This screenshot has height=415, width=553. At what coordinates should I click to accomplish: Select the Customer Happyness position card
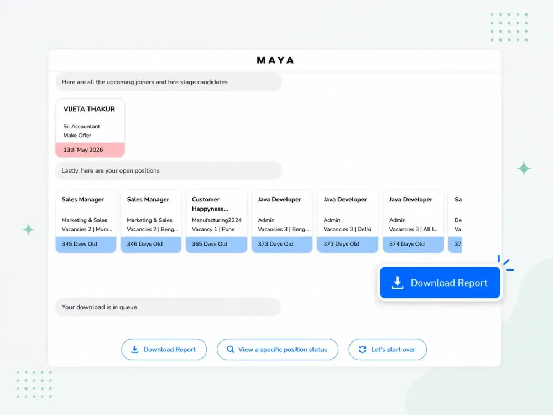[216, 221]
